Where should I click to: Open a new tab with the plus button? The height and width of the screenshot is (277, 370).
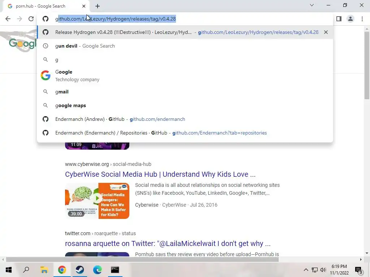[98, 6]
